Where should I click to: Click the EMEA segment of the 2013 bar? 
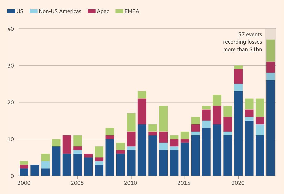[163, 119]
